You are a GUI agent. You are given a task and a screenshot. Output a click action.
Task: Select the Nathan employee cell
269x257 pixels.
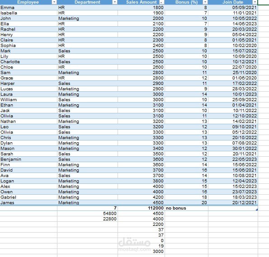[x=28, y=121]
